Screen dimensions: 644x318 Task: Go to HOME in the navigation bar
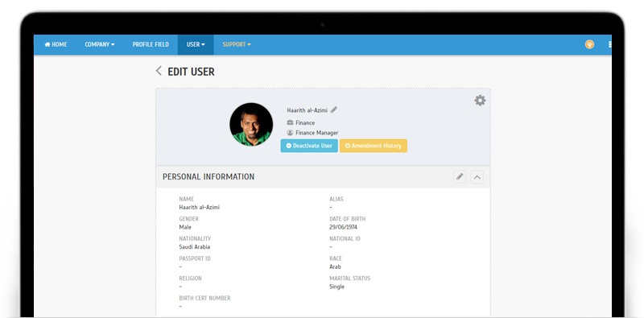coord(56,44)
